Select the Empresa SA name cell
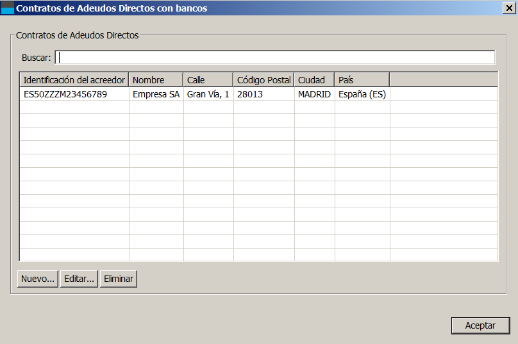 (x=156, y=94)
